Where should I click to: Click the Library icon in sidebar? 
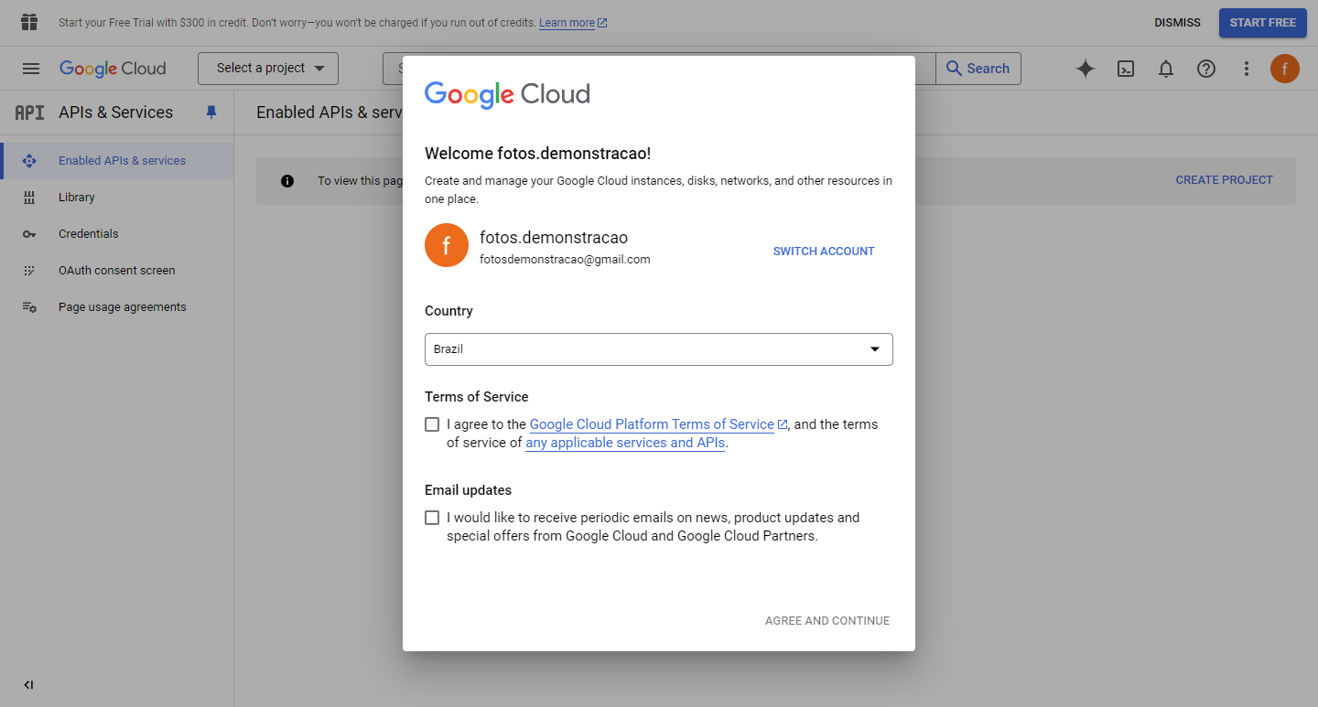pyautogui.click(x=29, y=198)
